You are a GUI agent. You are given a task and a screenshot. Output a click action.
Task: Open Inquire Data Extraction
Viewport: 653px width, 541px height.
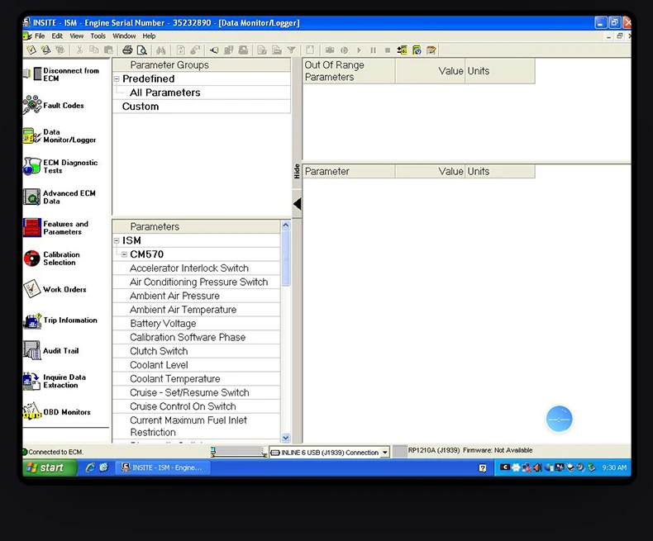(x=55, y=382)
